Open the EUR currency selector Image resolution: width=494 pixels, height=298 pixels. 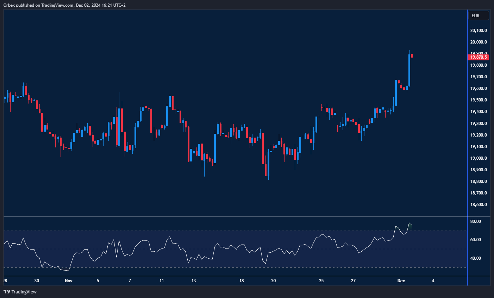coord(478,16)
